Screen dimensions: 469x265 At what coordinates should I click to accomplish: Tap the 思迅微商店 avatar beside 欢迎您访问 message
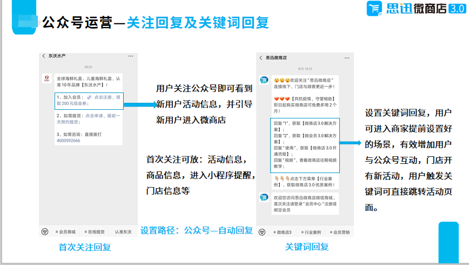click(x=264, y=197)
